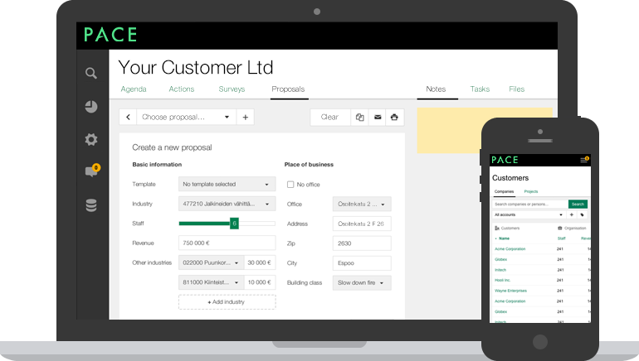
Task: Tick the No office checkbox
Action: click(x=290, y=185)
